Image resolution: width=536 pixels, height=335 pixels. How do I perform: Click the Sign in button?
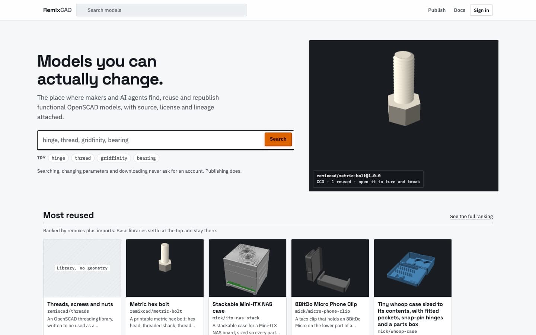[x=481, y=10]
